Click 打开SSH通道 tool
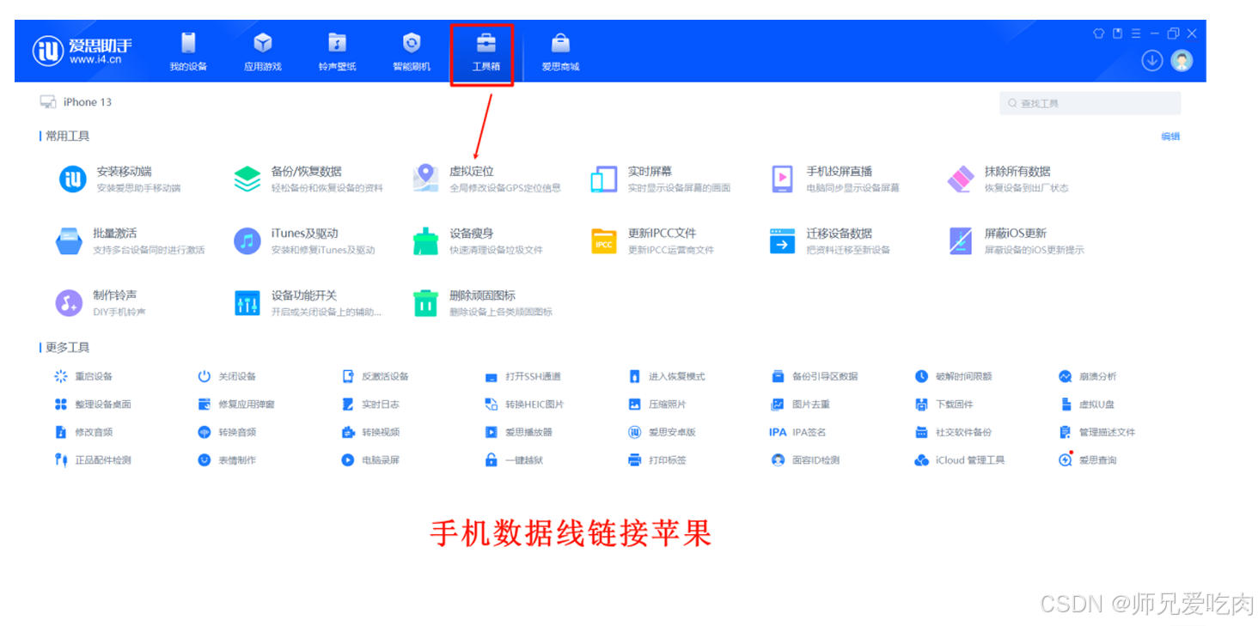The width and height of the screenshot is (1258, 626). click(x=522, y=376)
